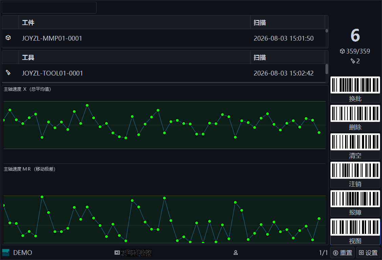Click the tool icon beside JOYZL-TOOL01-0001
Image resolution: width=382 pixels, height=260 pixels.
[x=8, y=72]
